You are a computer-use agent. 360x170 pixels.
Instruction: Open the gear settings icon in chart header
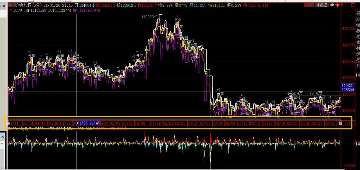pos(332,5)
